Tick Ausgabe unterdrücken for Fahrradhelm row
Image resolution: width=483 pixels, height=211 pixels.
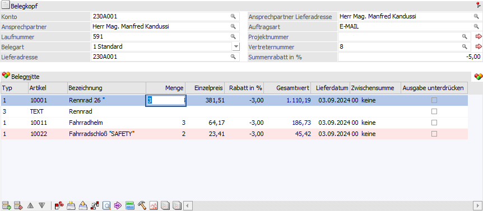pyautogui.click(x=434, y=123)
